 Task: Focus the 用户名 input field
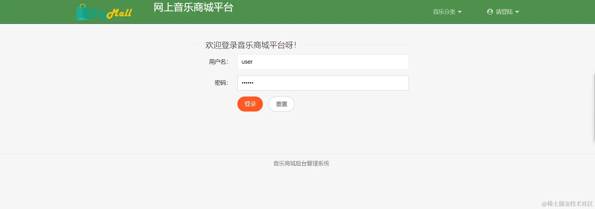(x=323, y=62)
